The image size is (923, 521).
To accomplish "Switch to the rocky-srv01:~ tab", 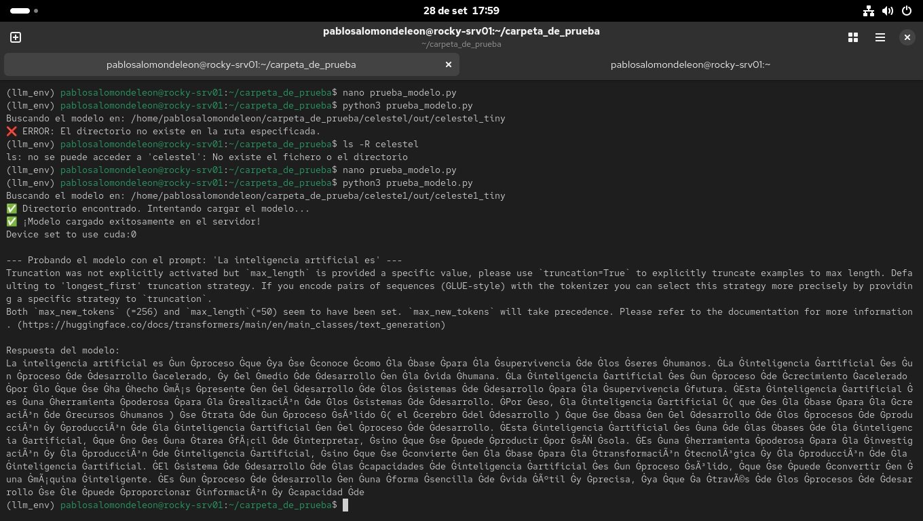I will click(690, 64).
